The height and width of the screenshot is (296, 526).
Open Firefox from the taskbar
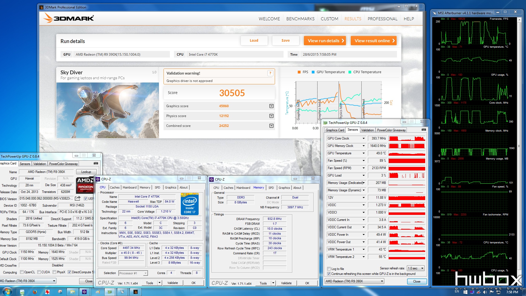(35, 292)
